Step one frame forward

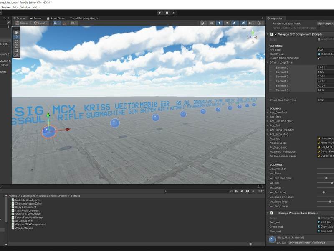[x=174, y=13]
